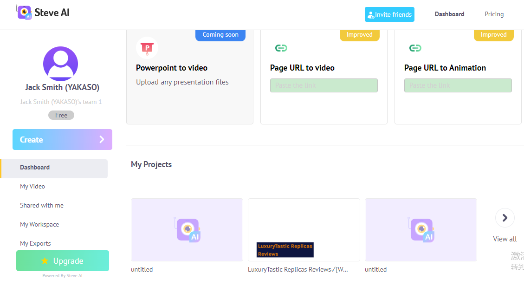Image resolution: width=524 pixels, height=286 pixels.
Task: Click the Steve AI brand name text
Action: (52, 13)
